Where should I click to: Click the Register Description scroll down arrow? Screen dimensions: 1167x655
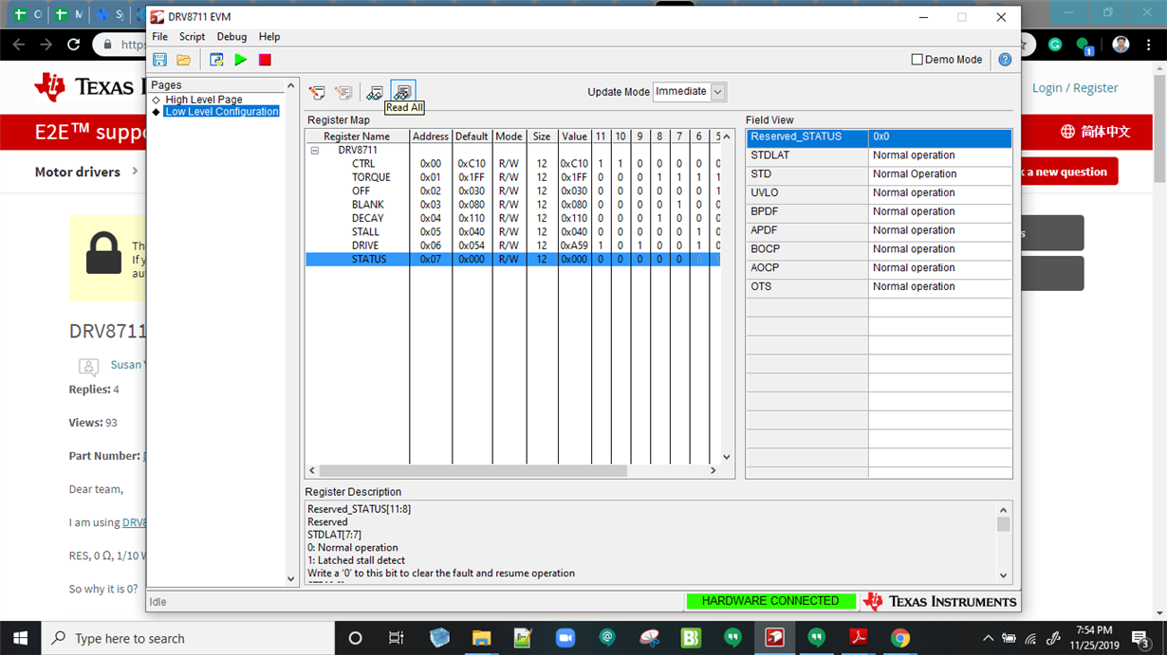(1003, 575)
